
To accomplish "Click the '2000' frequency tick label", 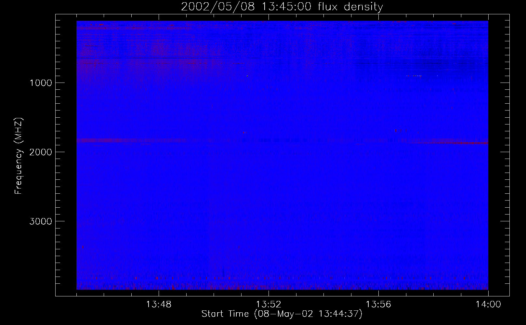I will point(41,152).
